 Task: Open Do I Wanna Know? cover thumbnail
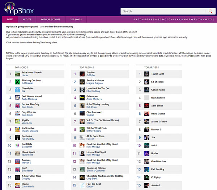coord(17,98)
